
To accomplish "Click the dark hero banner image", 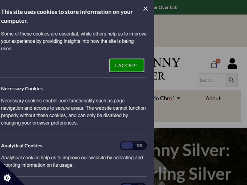I will point(201,156).
